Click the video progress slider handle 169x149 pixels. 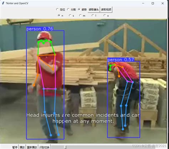click(65, 147)
